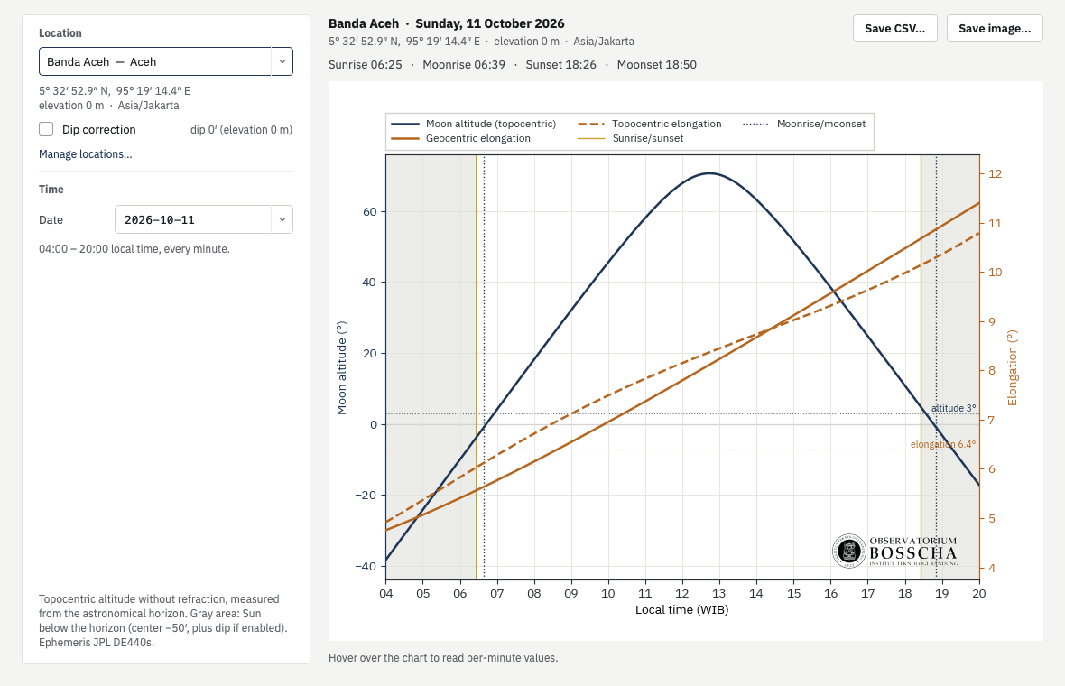Screen dimensions: 1065x686
Task: Click the '04:00 – 20:00 local time' note
Action: 134,248
